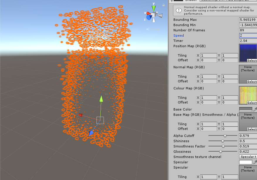The image size is (257, 180).
Task: Open the Smoothness texture channel dropdown
Action: (x=248, y=157)
